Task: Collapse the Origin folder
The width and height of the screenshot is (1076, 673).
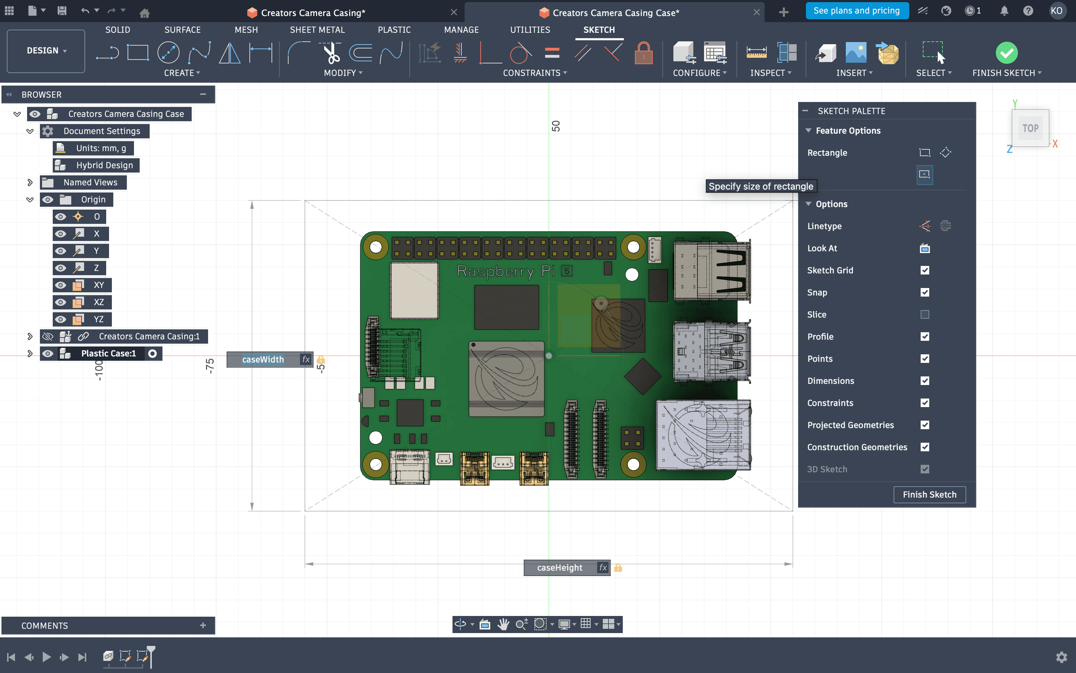Action: pos(30,199)
